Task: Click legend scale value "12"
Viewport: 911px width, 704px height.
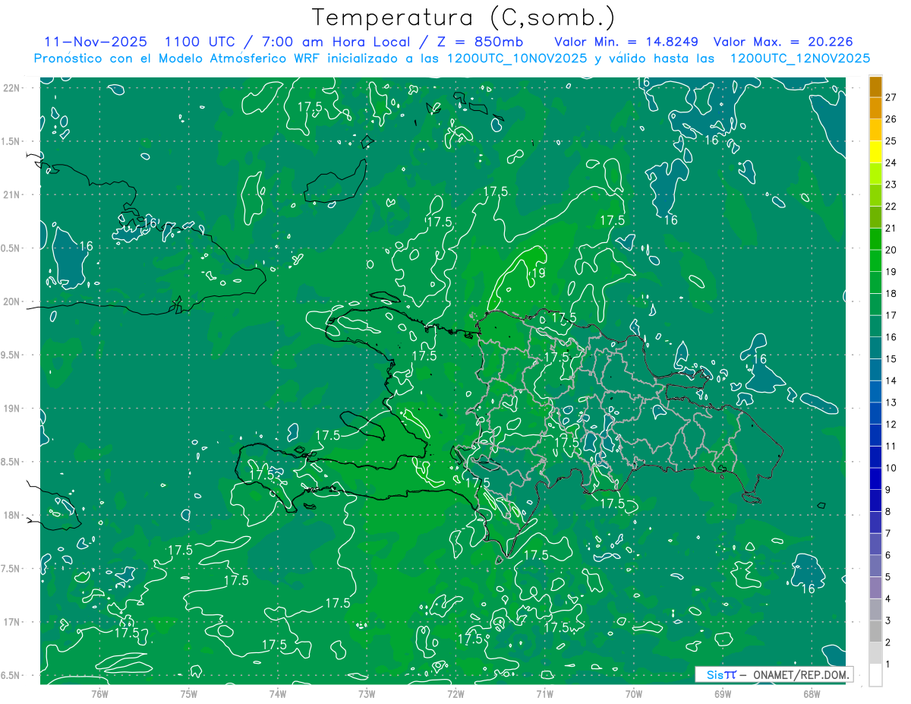Action: pos(891,425)
